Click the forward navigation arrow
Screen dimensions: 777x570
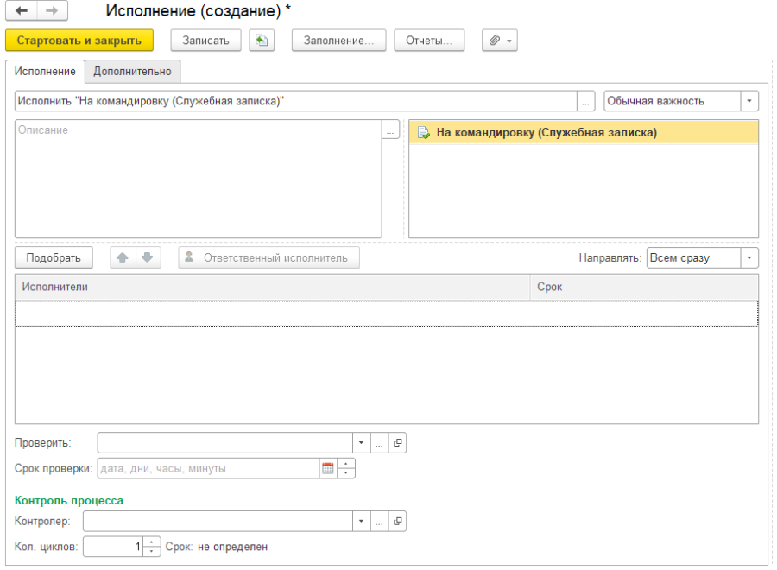pos(52,10)
